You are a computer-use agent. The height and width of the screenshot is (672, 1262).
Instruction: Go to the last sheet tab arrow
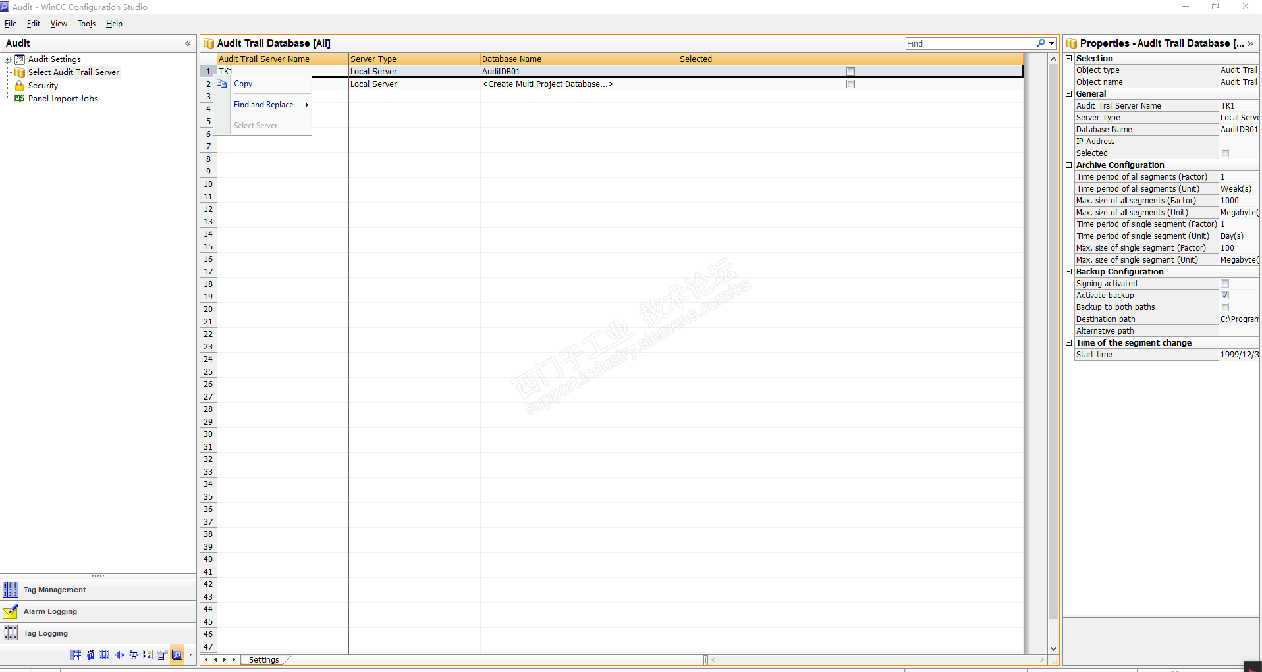pyautogui.click(x=234, y=659)
